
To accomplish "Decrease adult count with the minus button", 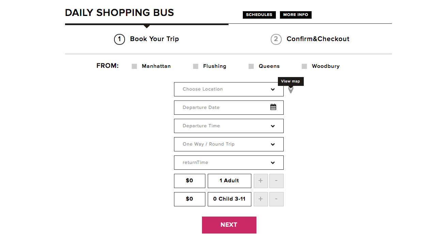I will point(276,181).
